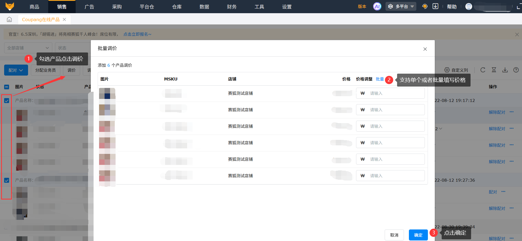Click the timestamp ending 19:27:36

pos(455,180)
